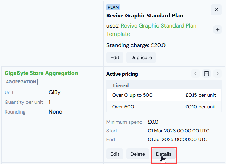226x164 pixels.
Task: Open pricing Details button
Action: tap(164, 154)
